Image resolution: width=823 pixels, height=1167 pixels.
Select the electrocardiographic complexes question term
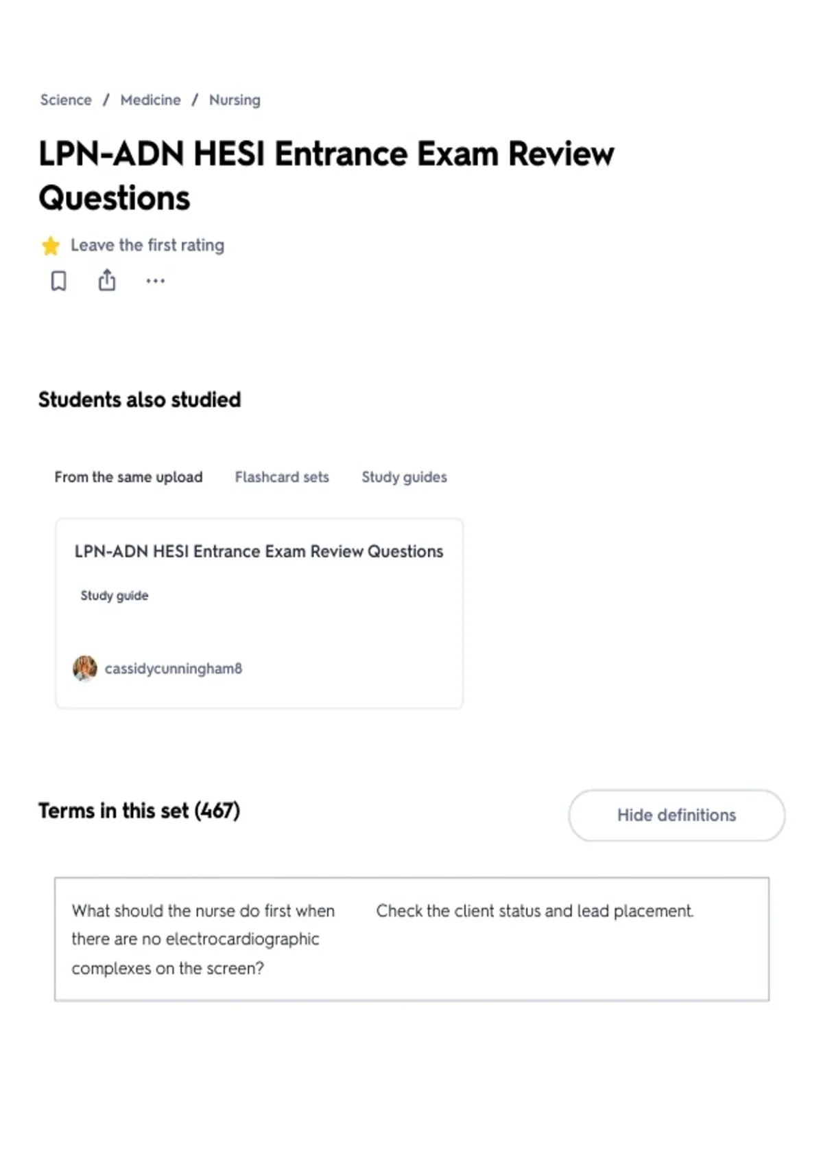coord(203,939)
